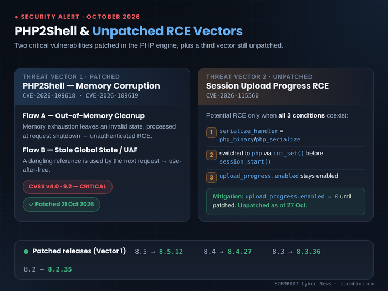Select CVE-2026-115560 identifier

pyautogui.click(x=232, y=96)
